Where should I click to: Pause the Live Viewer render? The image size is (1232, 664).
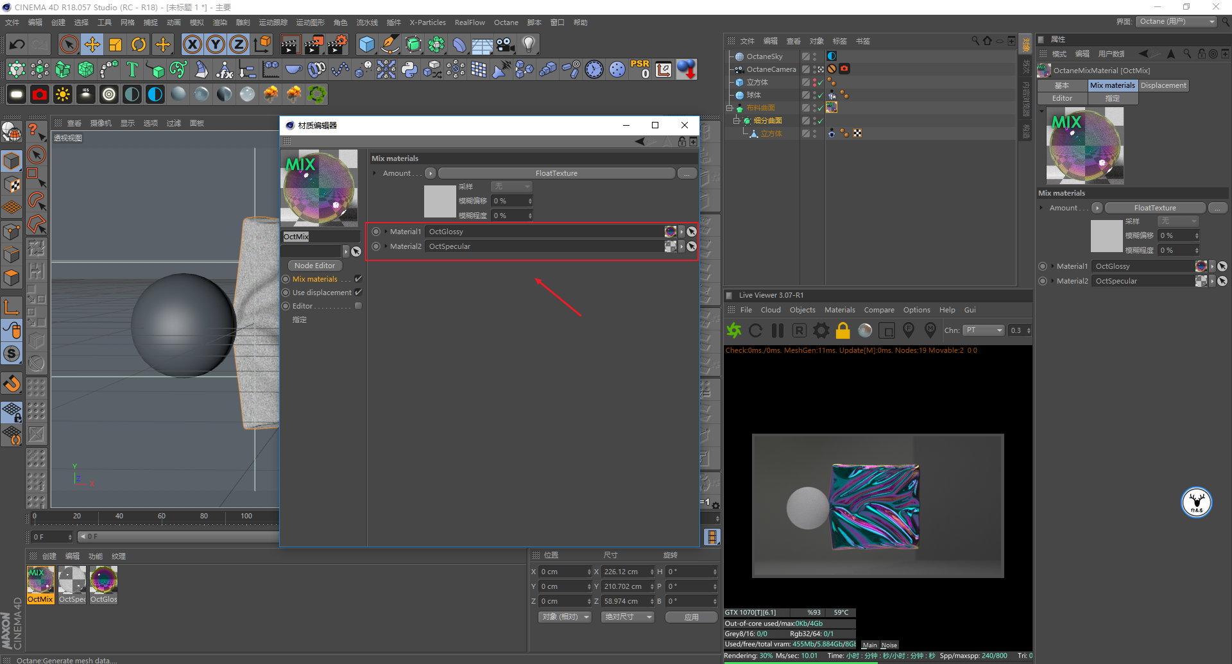(778, 330)
